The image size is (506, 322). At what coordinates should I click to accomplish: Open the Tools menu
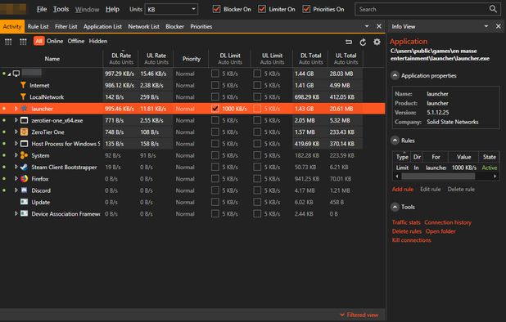(61, 9)
